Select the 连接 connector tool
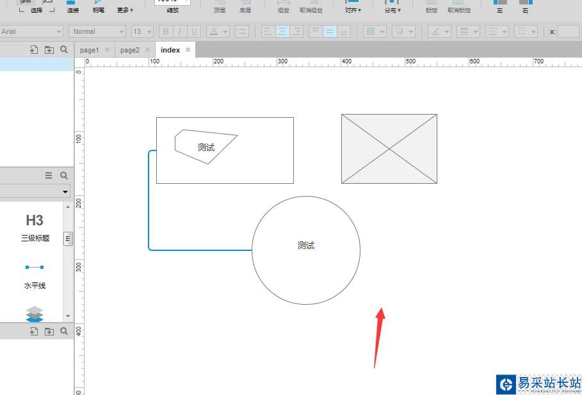Screen dimensions: 582x395 (x=73, y=6)
